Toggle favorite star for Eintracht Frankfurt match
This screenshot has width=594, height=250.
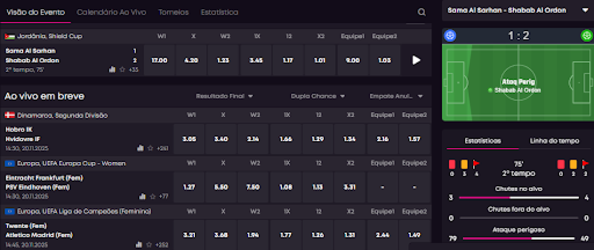[153, 196]
